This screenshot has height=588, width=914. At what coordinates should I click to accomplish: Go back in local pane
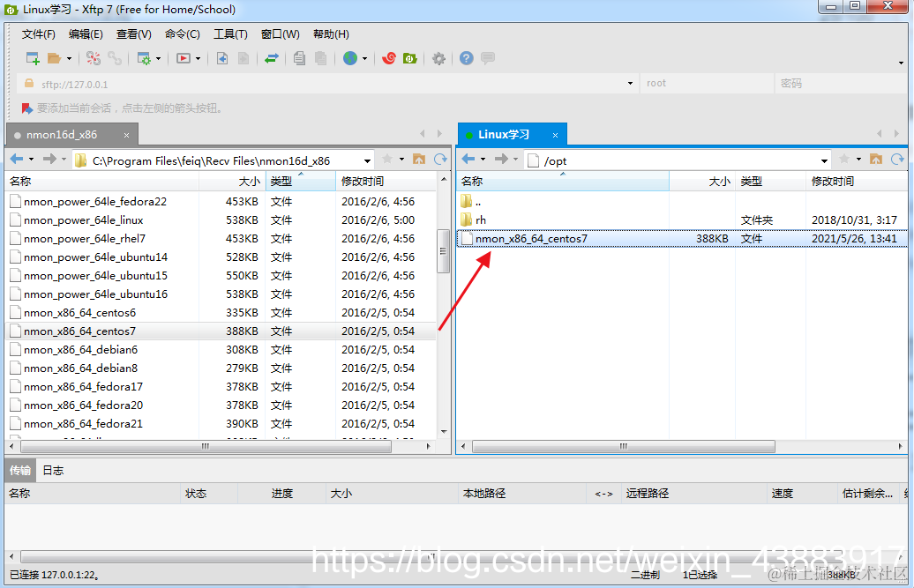[x=17, y=159]
